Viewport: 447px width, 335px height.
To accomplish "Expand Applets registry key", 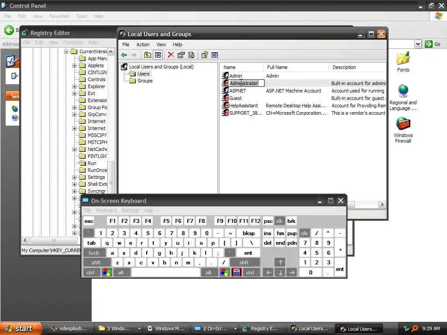I will click(74, 65).
